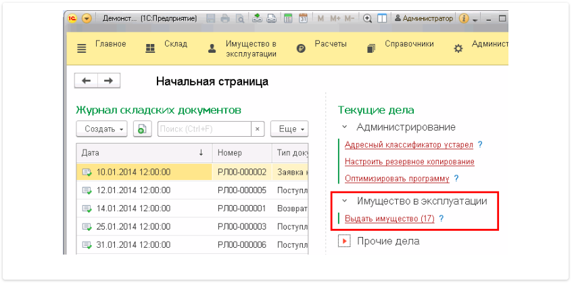Open the Еще dropdown menu
572x283 pixels.
click(289, 129)
